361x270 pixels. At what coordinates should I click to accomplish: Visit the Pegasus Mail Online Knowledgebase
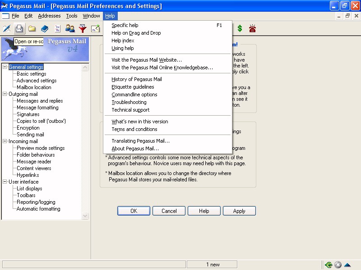coord(167,67)
